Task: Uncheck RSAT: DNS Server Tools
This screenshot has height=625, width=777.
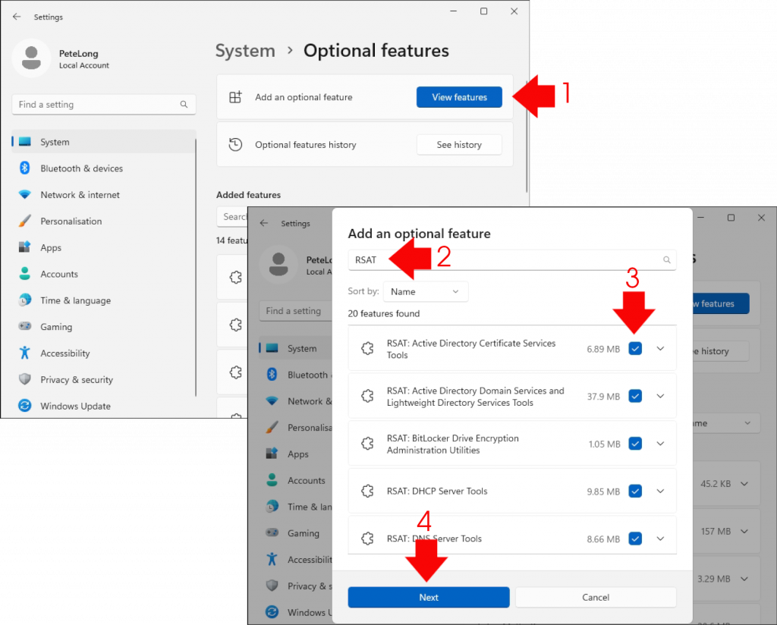Action: (635, 539)
